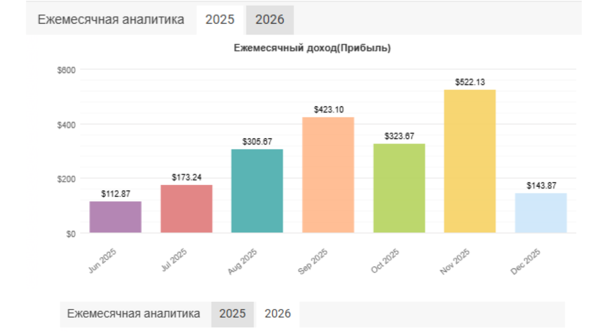
Task: Open the 2026 tab above the chart
Action: 270,20
